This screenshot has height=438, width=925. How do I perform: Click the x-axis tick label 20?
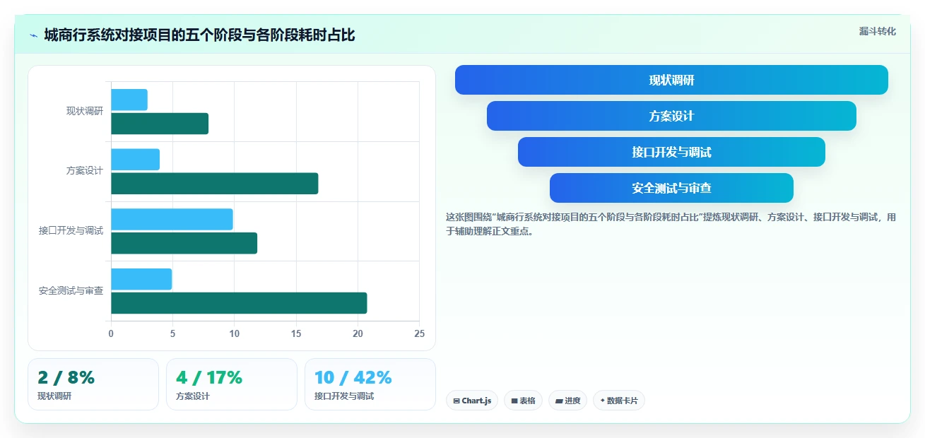[358, 333]
